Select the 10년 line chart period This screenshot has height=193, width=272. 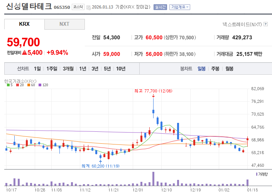tap(121, 69)
